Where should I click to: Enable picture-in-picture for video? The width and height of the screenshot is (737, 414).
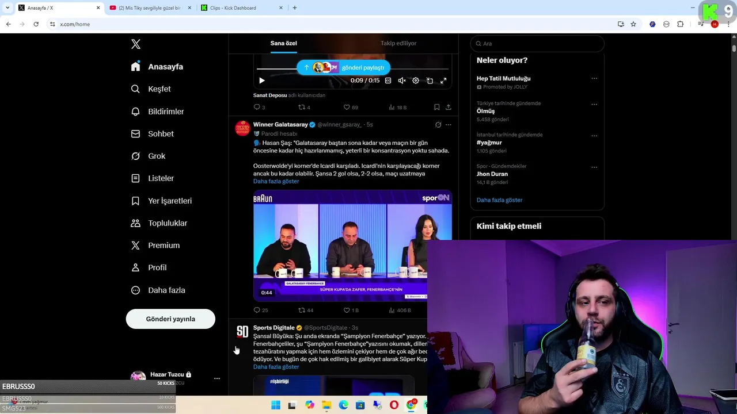(x=430, y=80)
